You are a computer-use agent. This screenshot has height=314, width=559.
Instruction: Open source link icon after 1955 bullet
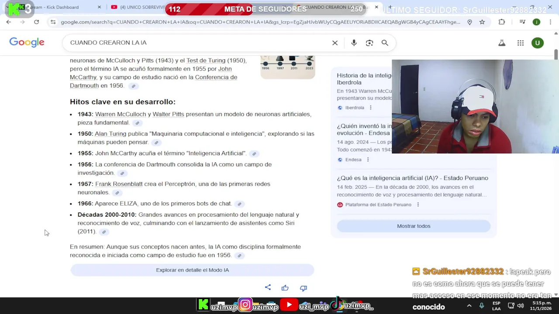pyautogui.click(x=254, y=154)
